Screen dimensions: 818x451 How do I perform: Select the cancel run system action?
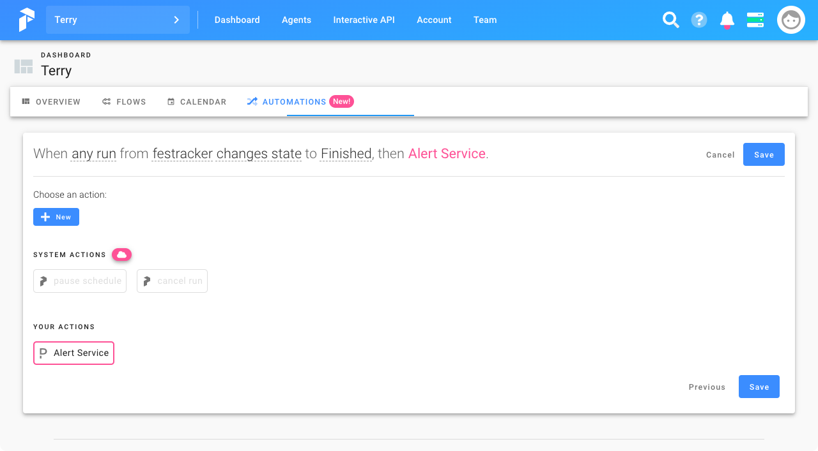point(172,281)
